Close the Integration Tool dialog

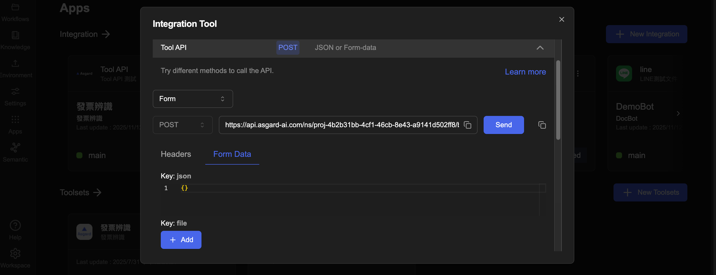(x=561, y=19)
